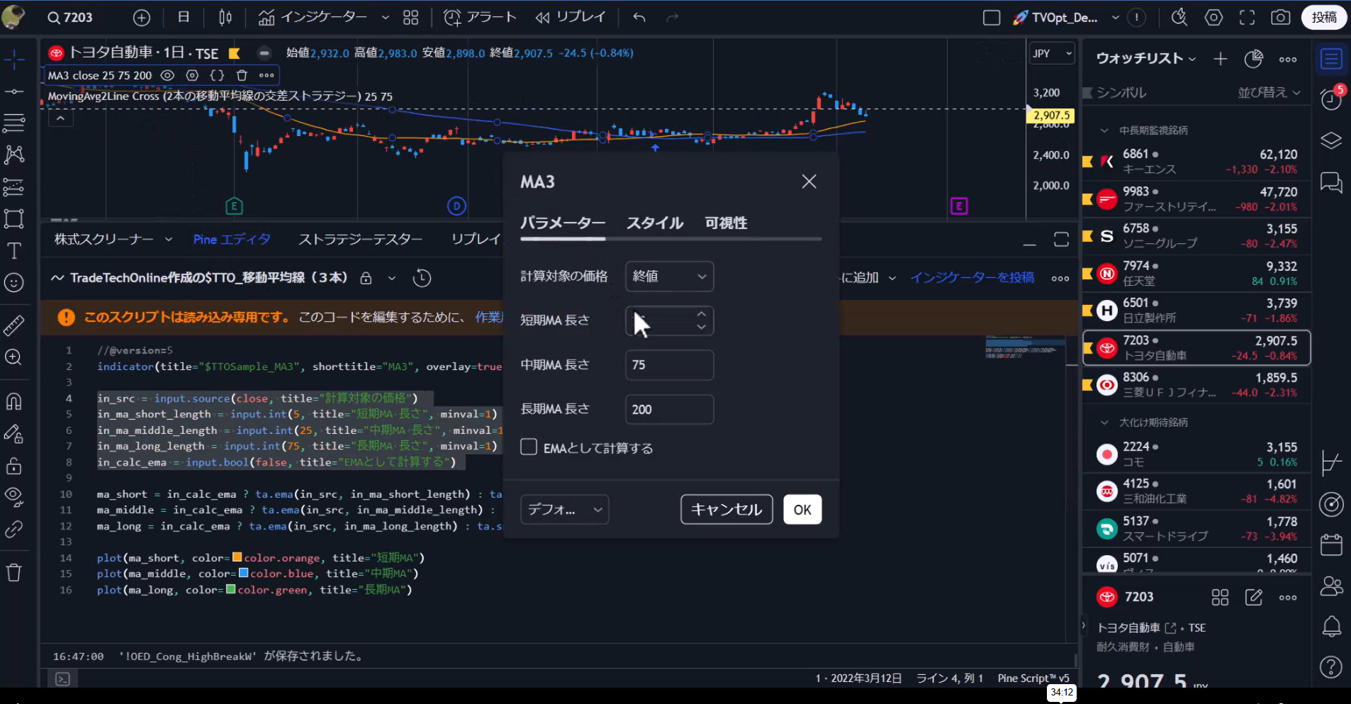Click the 中期MA 長さ field showing 75

(x=669, y=365)
